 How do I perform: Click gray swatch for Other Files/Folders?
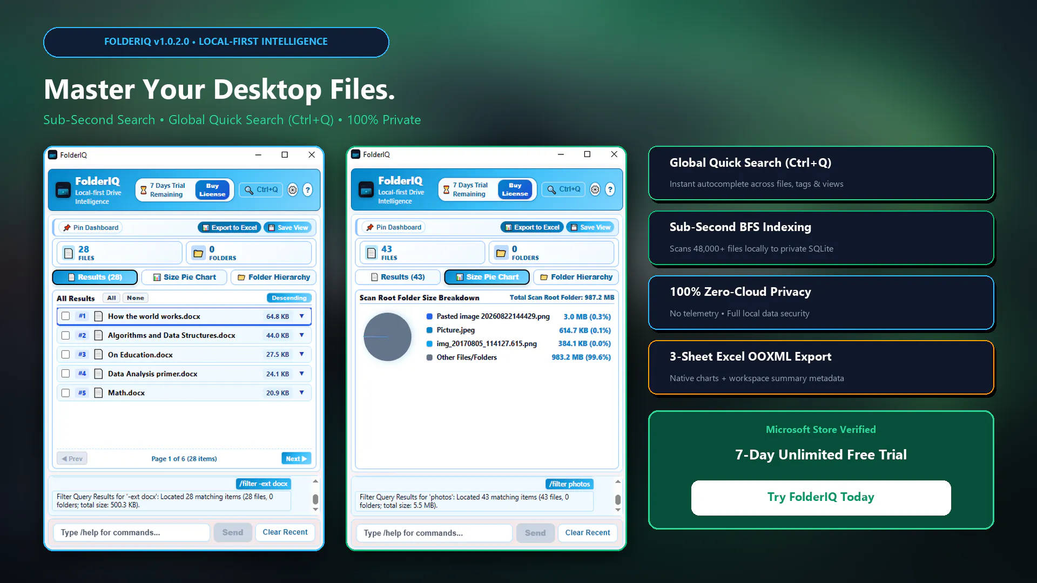tap(429, 357)
